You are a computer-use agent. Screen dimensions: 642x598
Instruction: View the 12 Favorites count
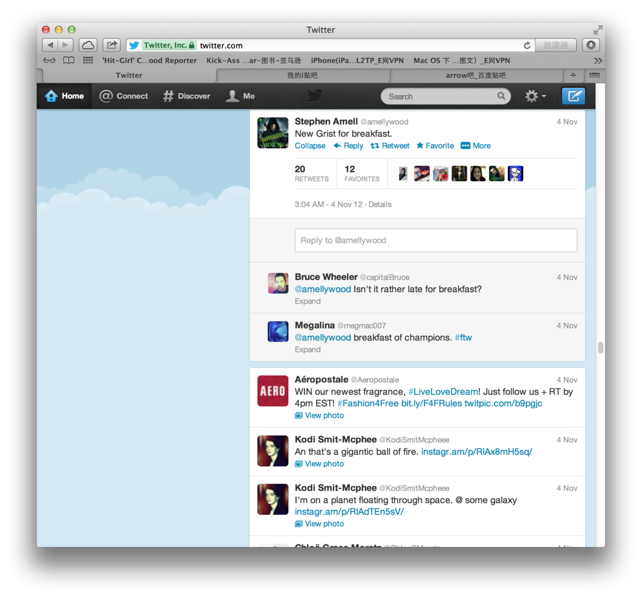(362, 173)
